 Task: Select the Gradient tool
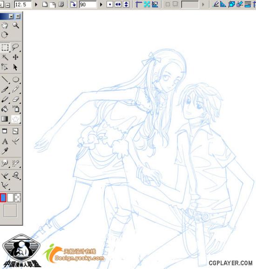pos(5,119)
